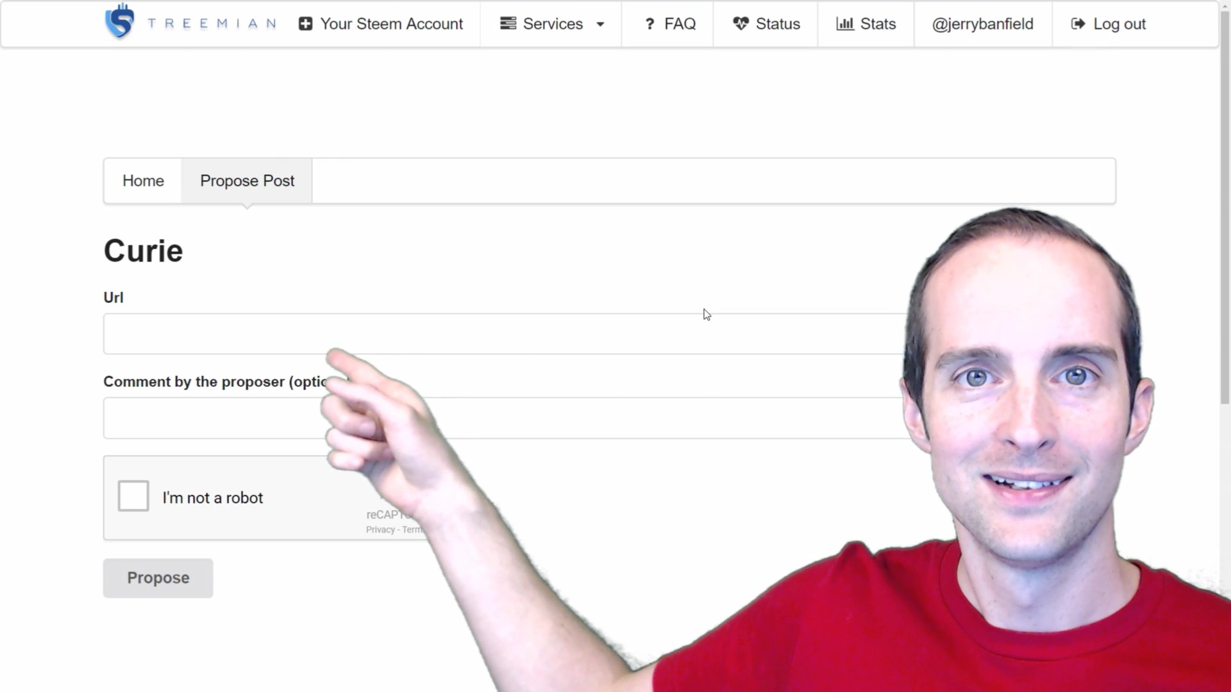Click the Services stacked-bars icon

click(x=508, y=23)
